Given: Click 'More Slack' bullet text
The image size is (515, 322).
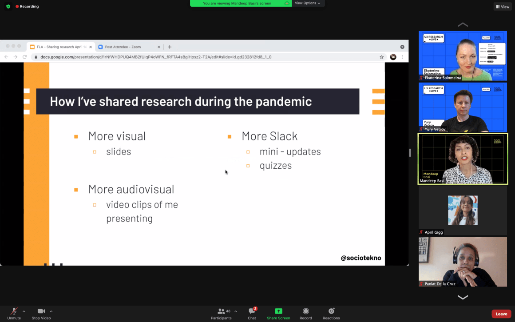Looking at the screenshot, I should click(269, 136).
